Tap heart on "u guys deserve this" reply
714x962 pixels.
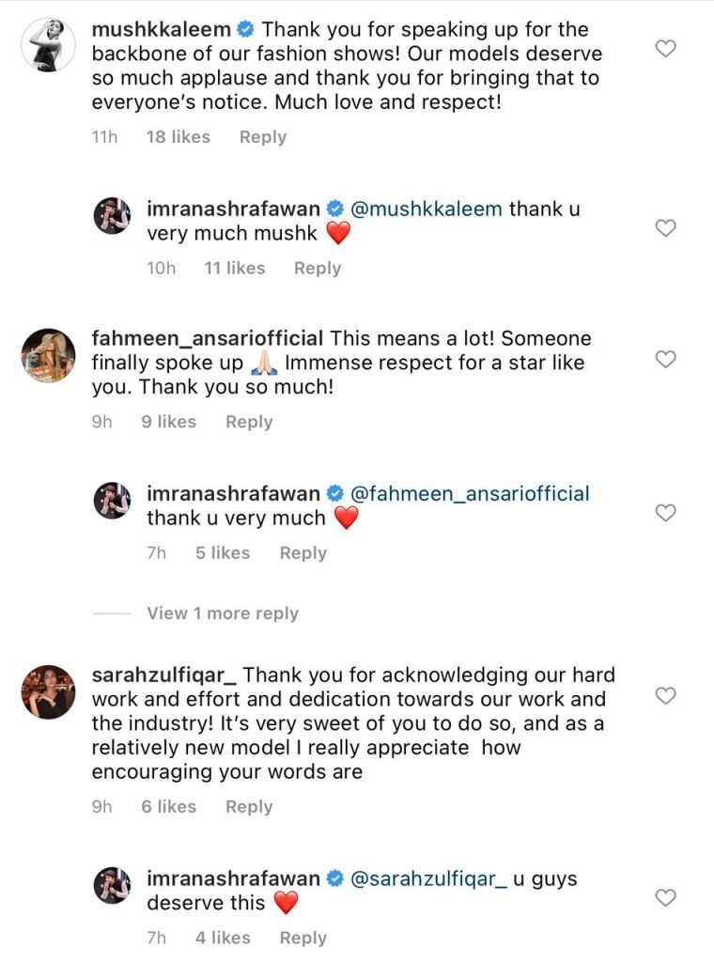coord(665,898)
